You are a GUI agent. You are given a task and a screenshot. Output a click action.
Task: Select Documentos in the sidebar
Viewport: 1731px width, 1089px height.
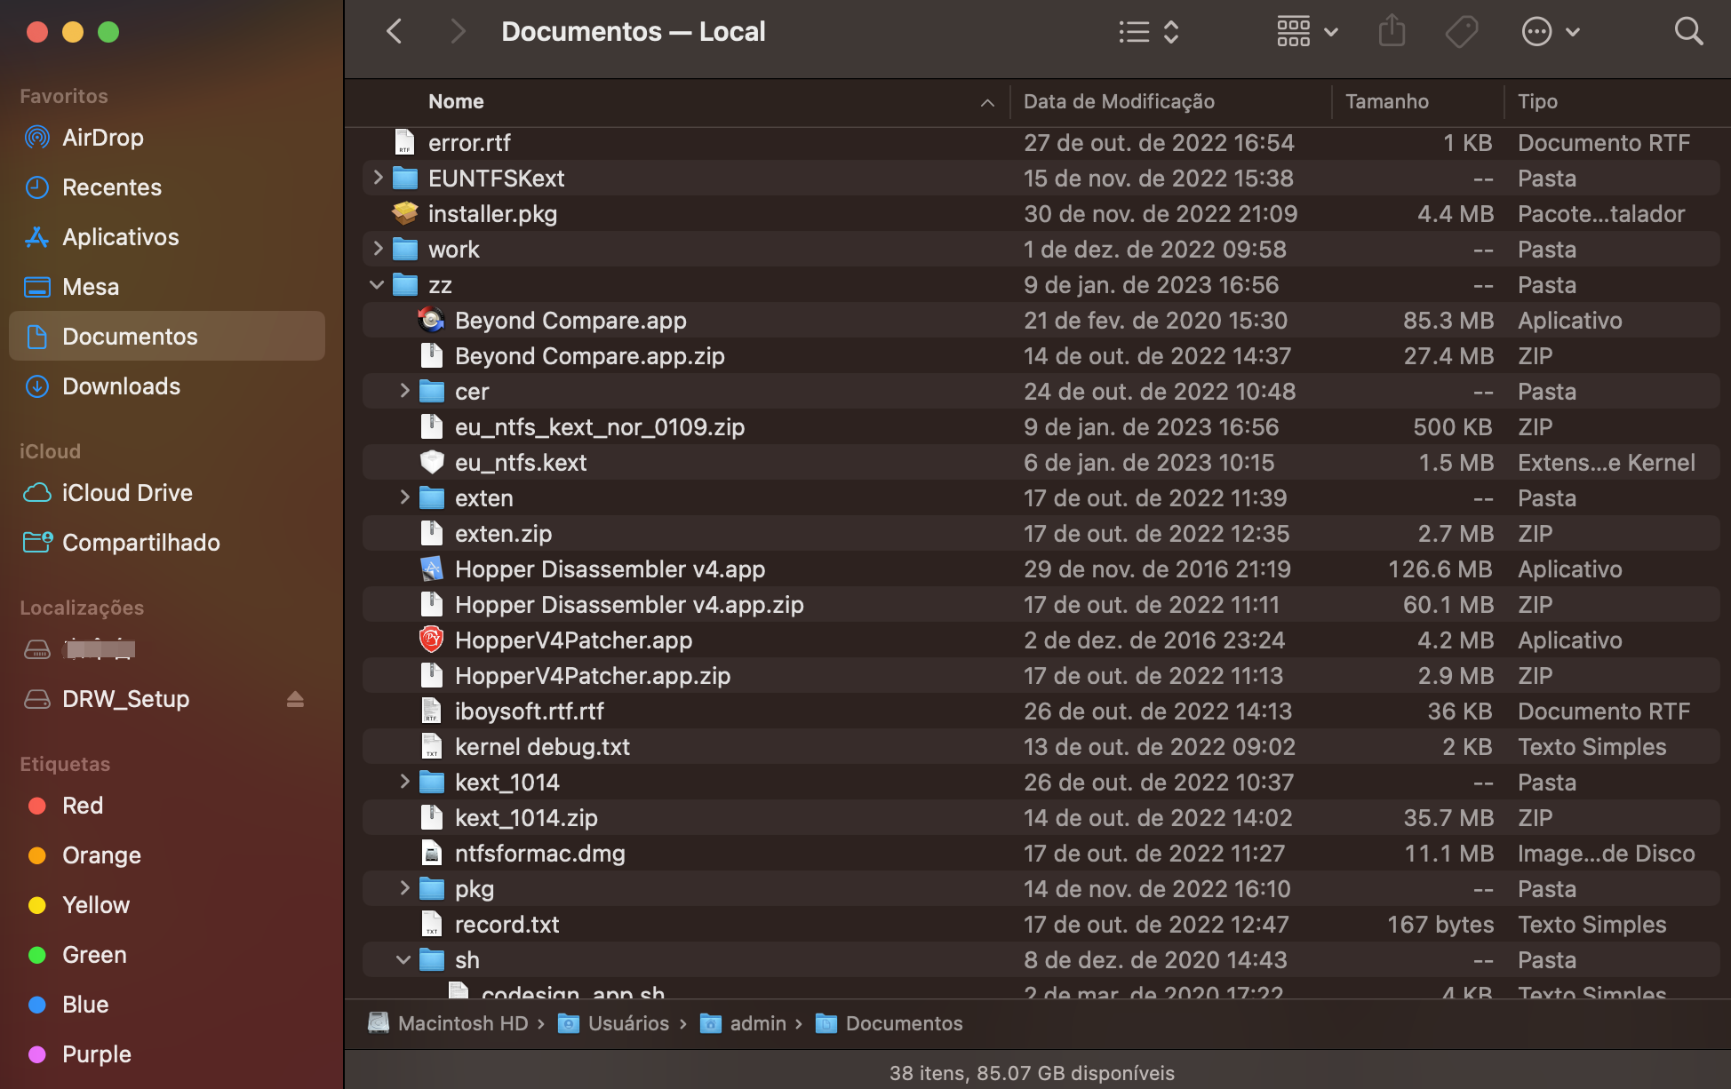[167, 336]
